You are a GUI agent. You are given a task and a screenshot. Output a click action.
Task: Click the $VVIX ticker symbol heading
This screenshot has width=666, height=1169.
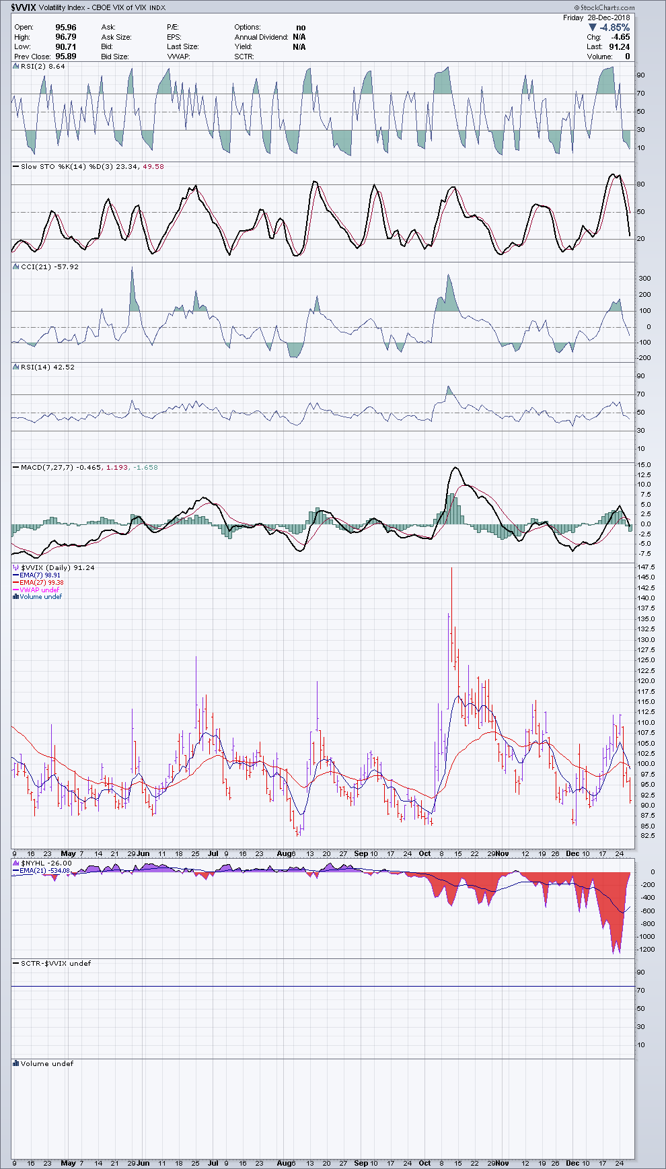click(x=24, y=8)
